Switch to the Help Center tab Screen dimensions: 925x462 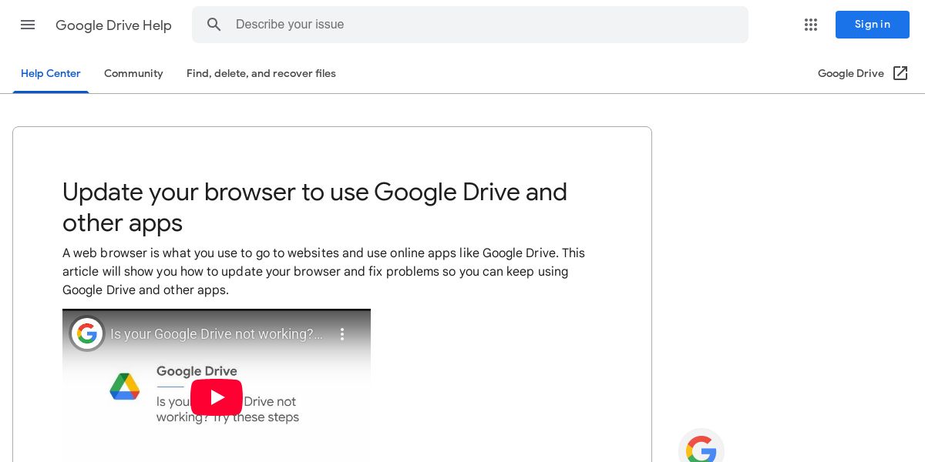[x=51, y=74]
